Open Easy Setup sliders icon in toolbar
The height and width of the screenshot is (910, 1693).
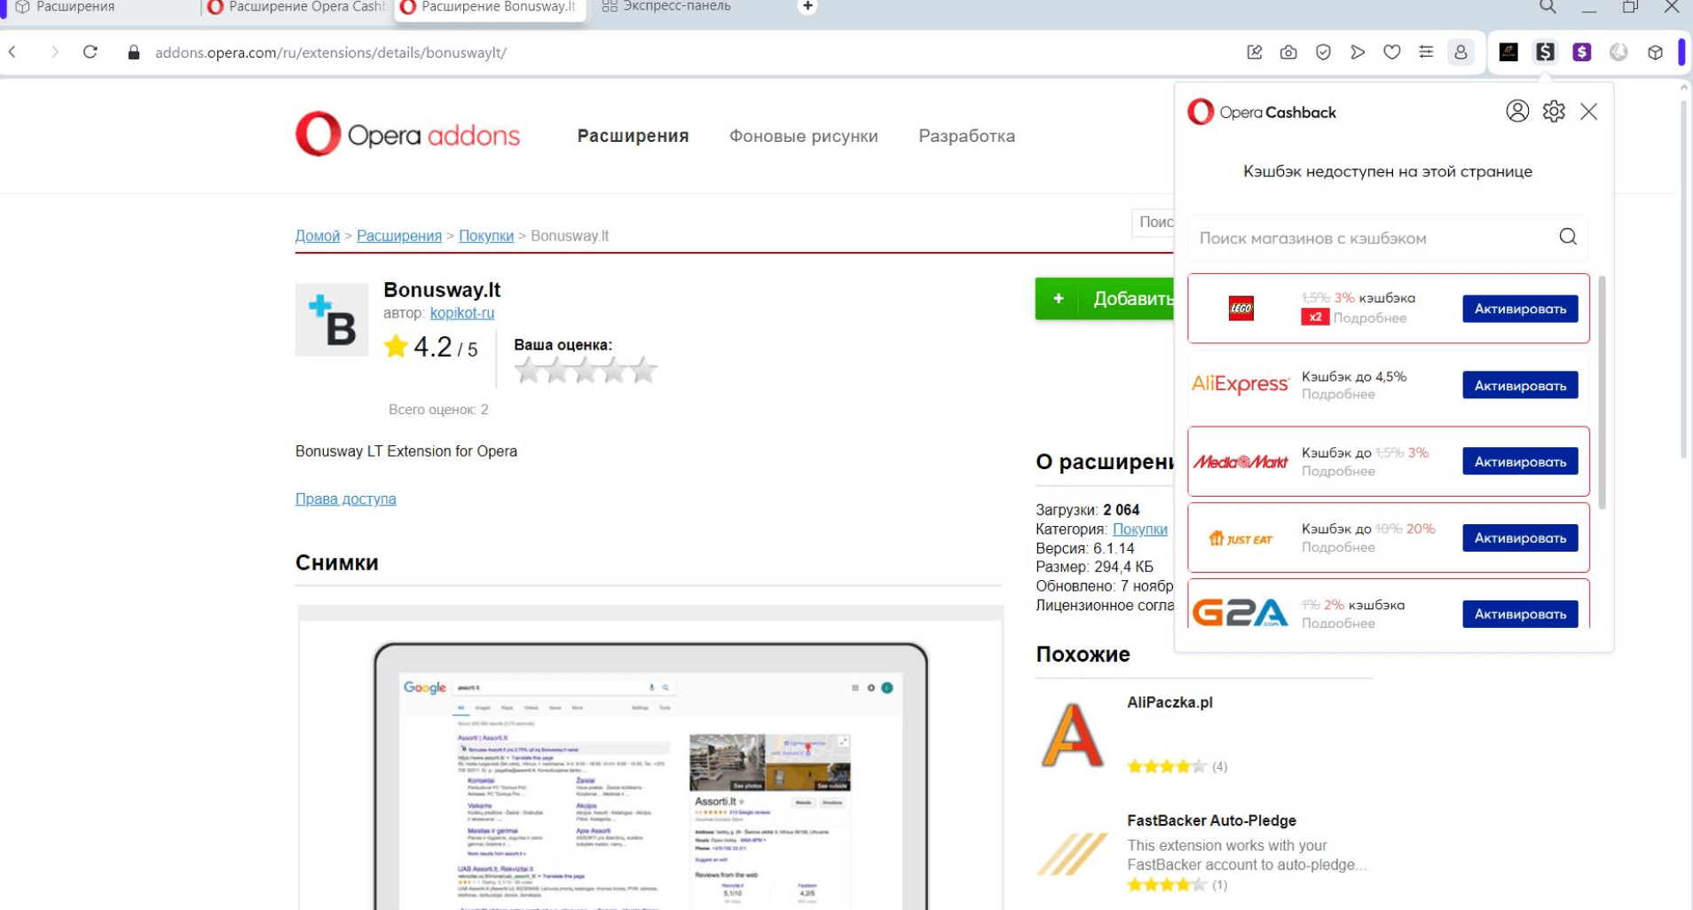pos(1426,52)
